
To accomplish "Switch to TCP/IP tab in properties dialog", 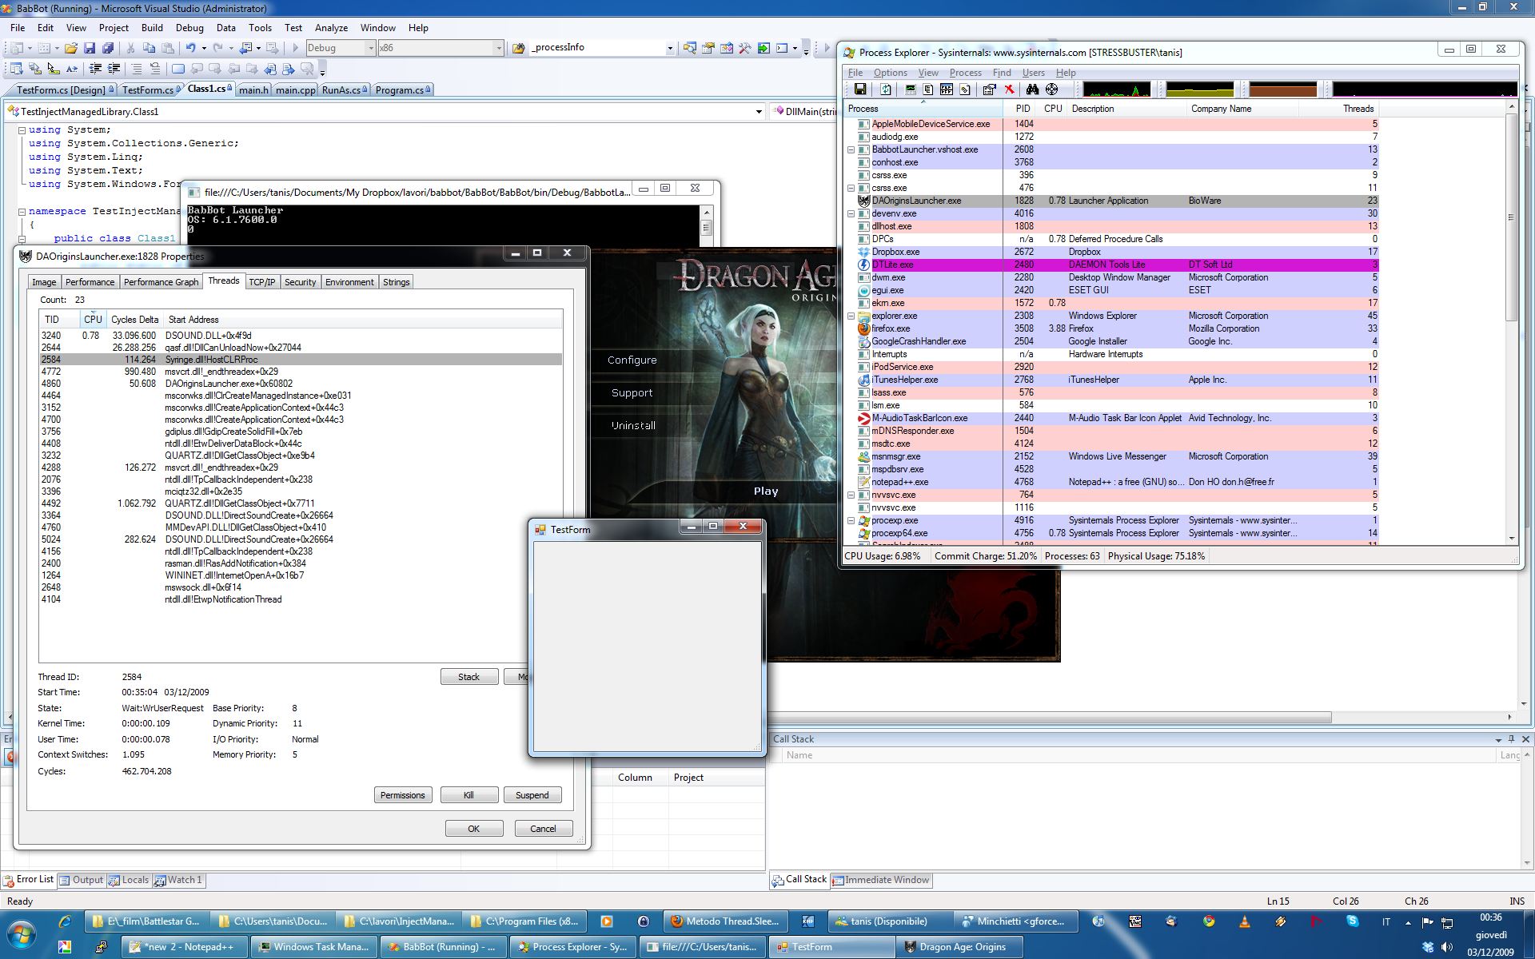I will click(261, 282).
